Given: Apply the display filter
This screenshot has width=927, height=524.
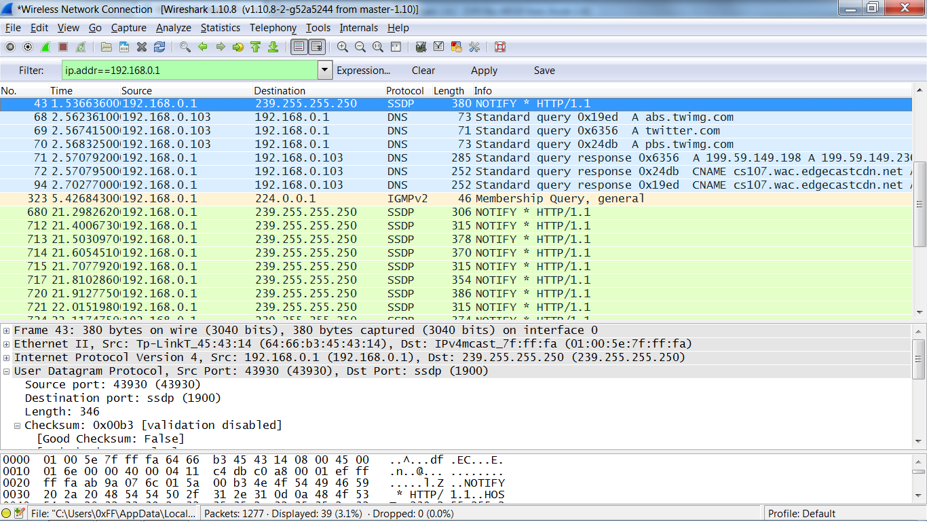Looking at the screenshot, I should click(485, 71).
